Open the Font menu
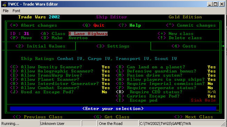The width and height of the screenshot is (227, 127). (16, 11)
